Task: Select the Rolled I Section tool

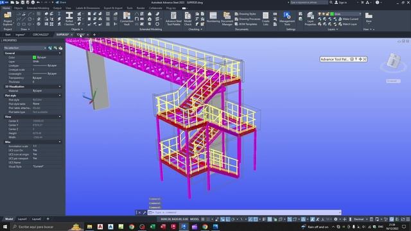Action: [x=69, y=19]
